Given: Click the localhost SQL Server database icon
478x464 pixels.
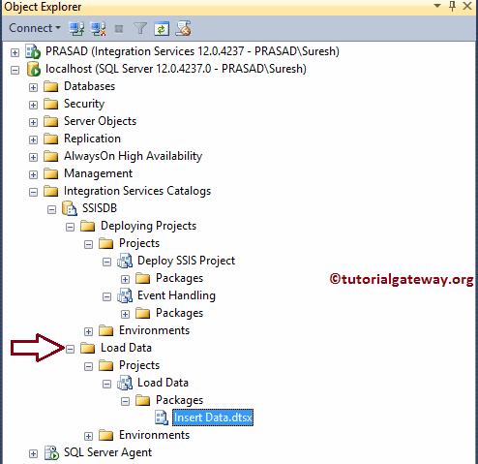Looking at the screenshot, I should coord(34,69).
